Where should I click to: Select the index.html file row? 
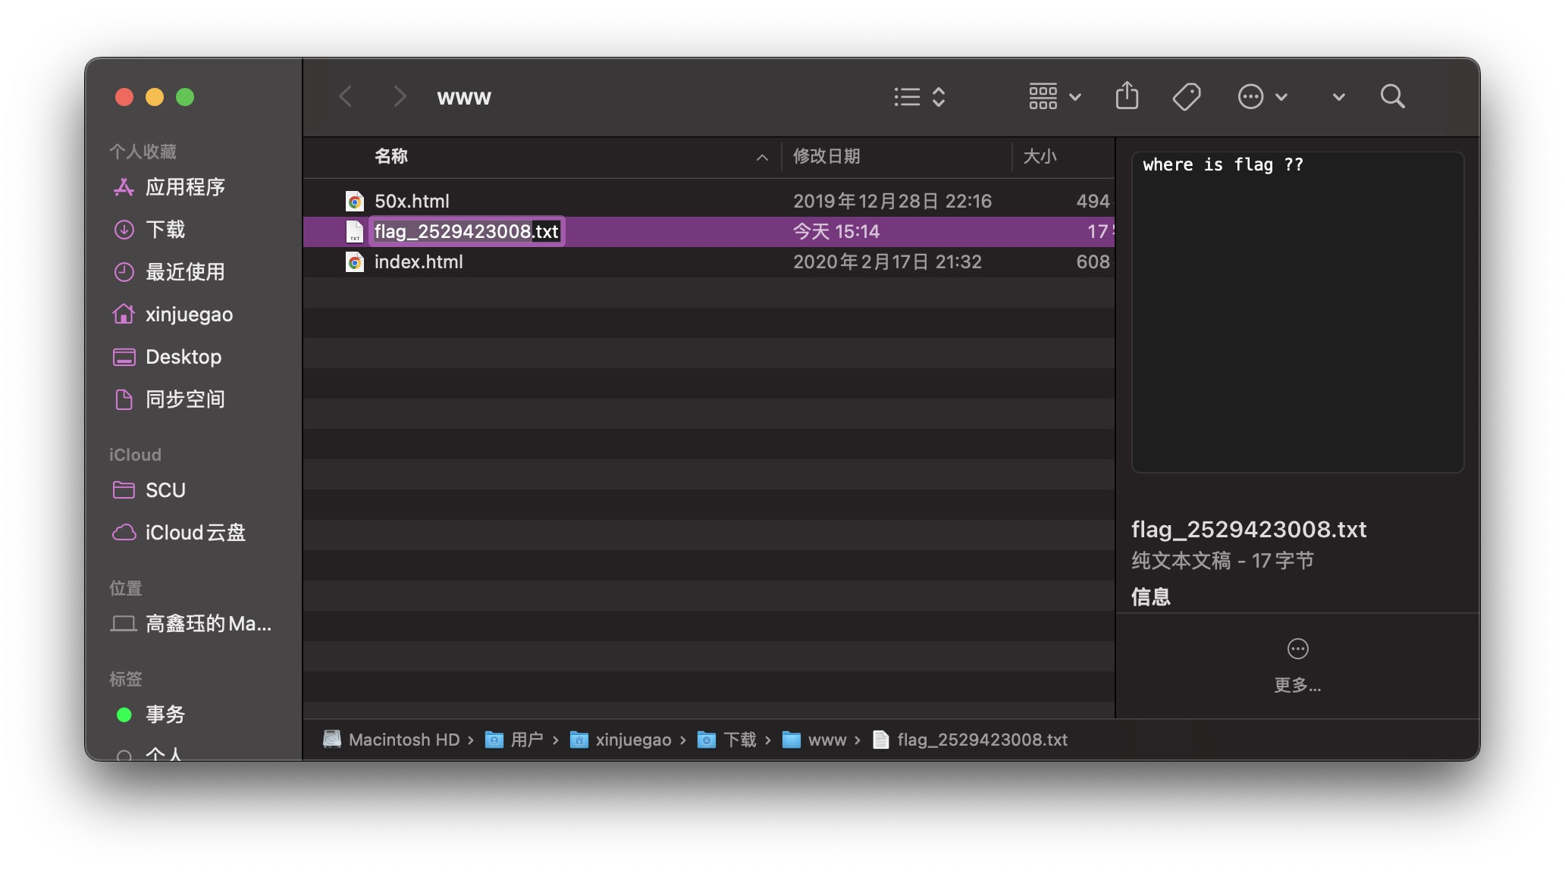[x=418, y=261]
